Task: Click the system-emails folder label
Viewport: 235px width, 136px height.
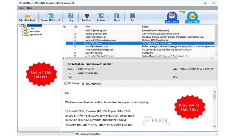Action: pyautogui.click(x=36, y=35)
